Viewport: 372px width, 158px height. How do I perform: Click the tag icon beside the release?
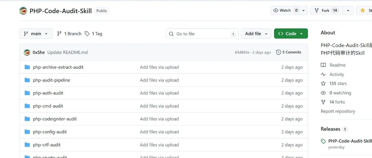point(323,141)
